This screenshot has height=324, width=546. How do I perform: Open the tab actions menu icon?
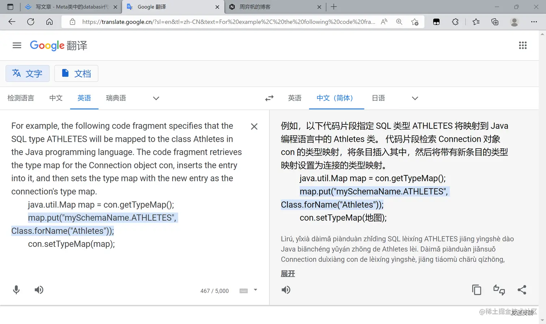click(x=10, y=6)
